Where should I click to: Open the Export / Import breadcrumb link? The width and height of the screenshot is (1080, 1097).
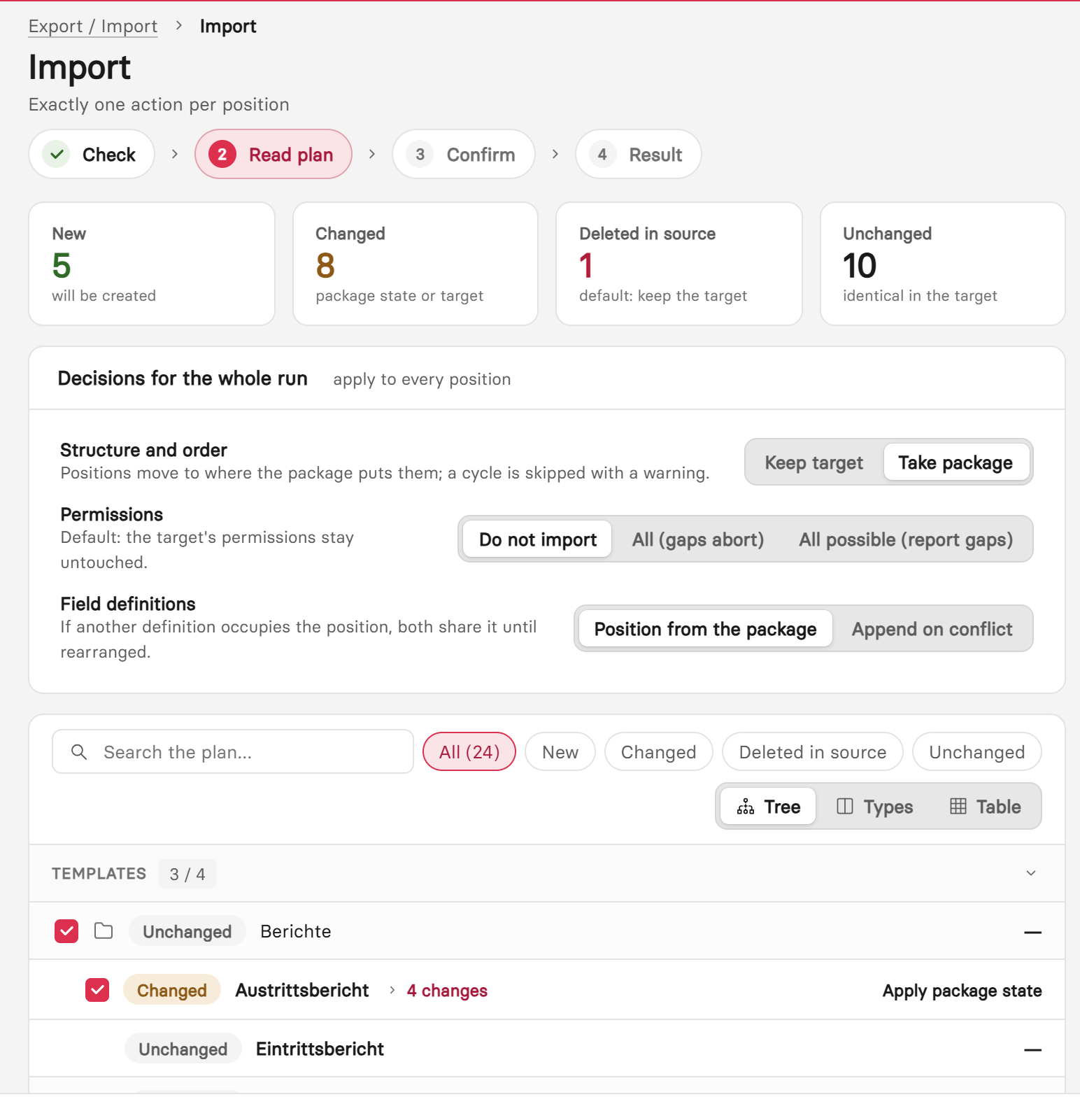pos(93,27)
